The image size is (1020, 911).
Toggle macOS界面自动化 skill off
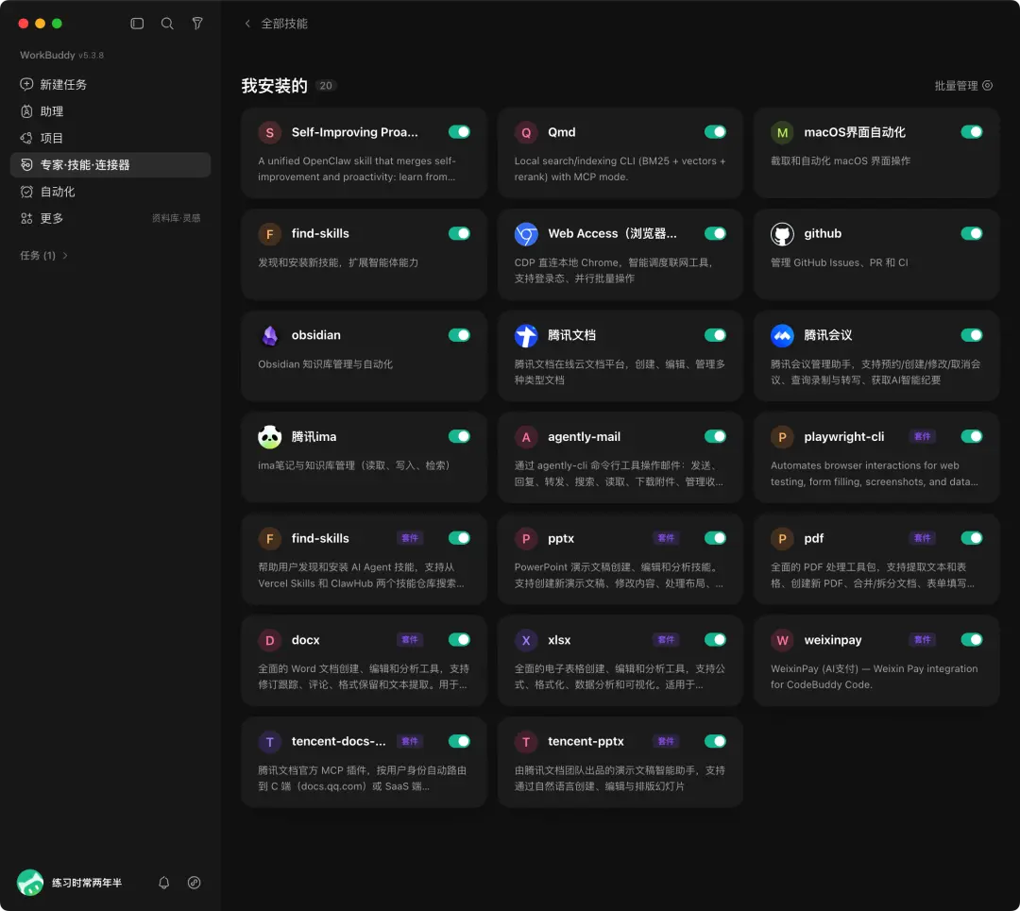pos(971,132)
